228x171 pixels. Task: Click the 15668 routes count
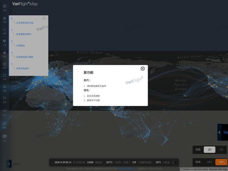[x=90, y=162]
